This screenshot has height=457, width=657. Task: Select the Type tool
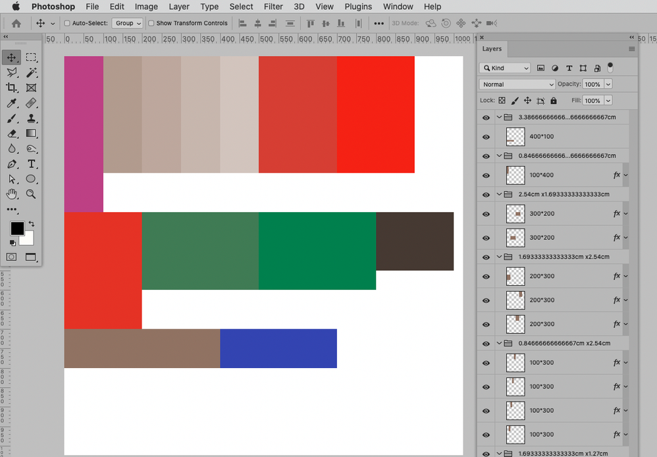point(31,163)
